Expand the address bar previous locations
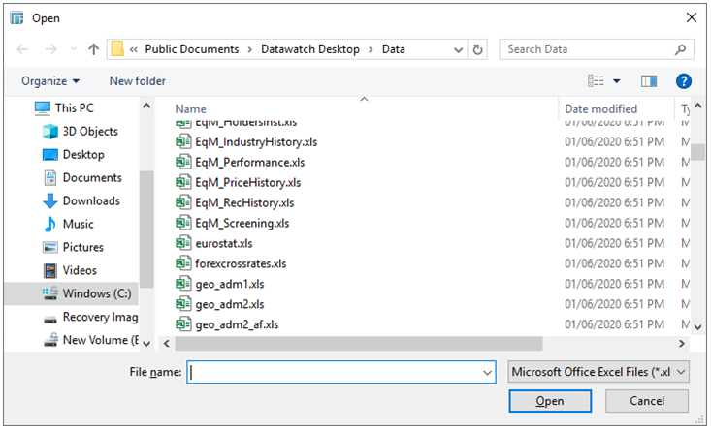Image resolution: width=711 pixels, height=430 pixels. (x=457, y=49)
